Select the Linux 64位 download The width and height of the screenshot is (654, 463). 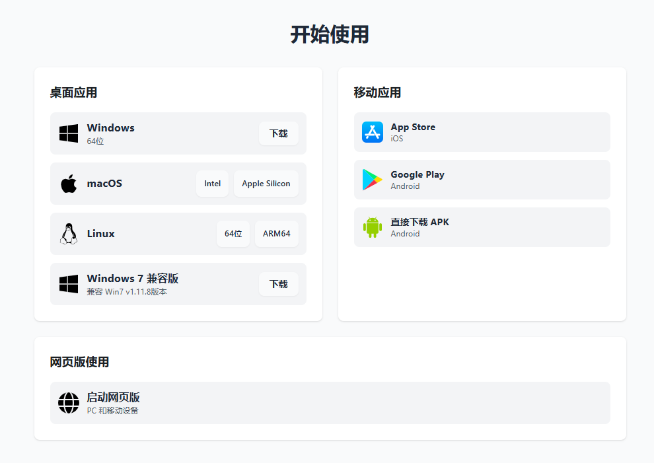[x=233, y=234]
